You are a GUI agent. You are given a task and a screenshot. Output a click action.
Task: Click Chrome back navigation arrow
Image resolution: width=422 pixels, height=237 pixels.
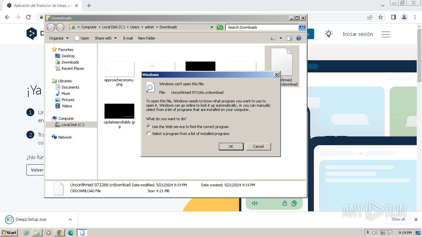coord(7,17)
